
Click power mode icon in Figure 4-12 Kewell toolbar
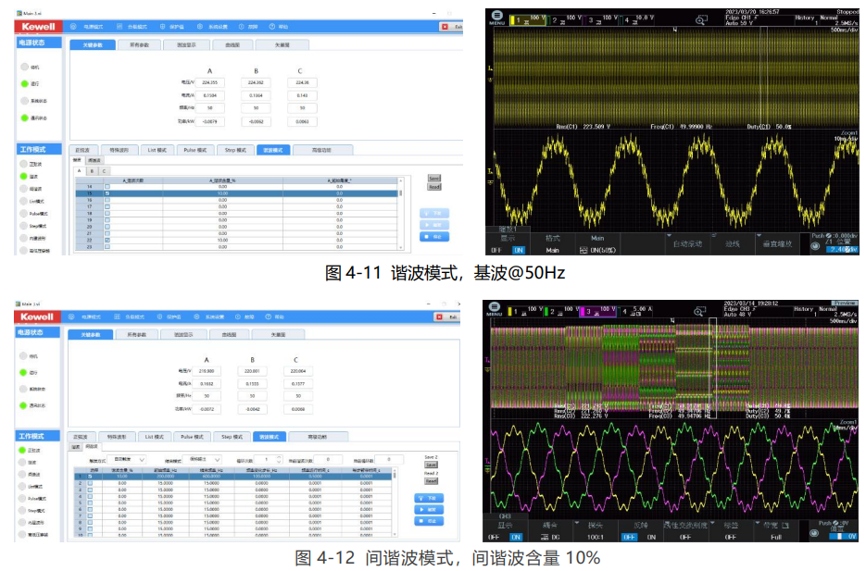tap(71, 317)
